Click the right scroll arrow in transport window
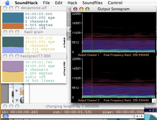Screen dimensions: 157x120 tap(142, 116)
